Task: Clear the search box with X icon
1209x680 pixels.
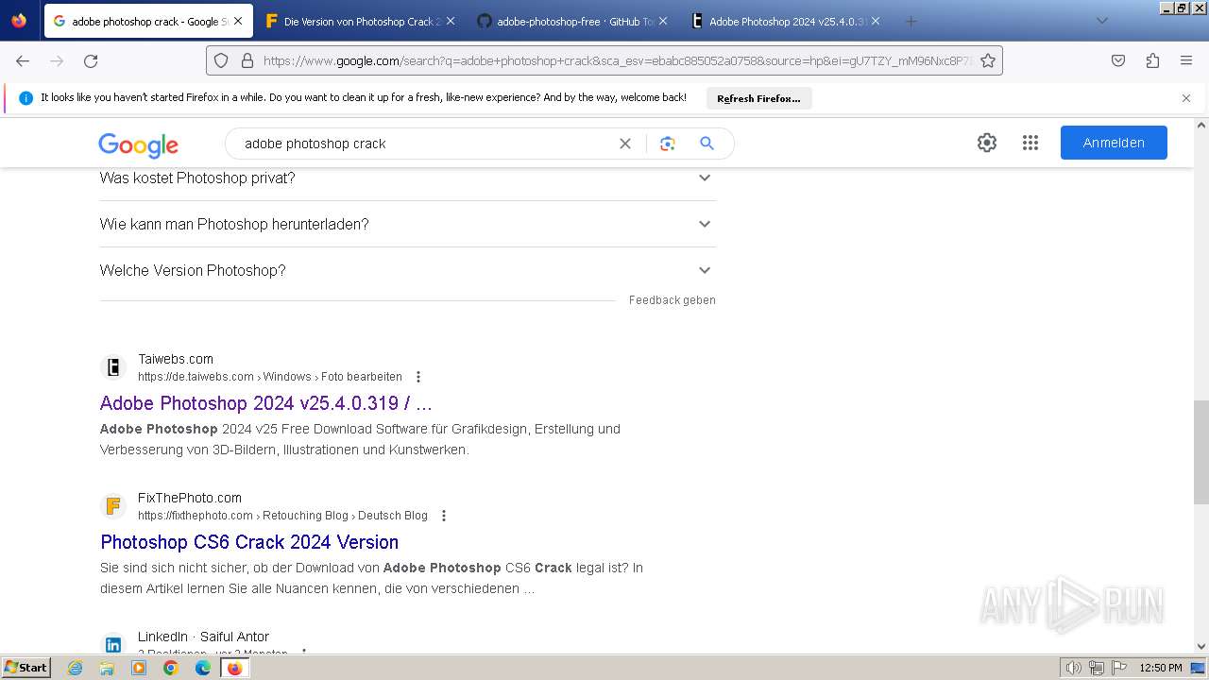Action: coord(625,144)
